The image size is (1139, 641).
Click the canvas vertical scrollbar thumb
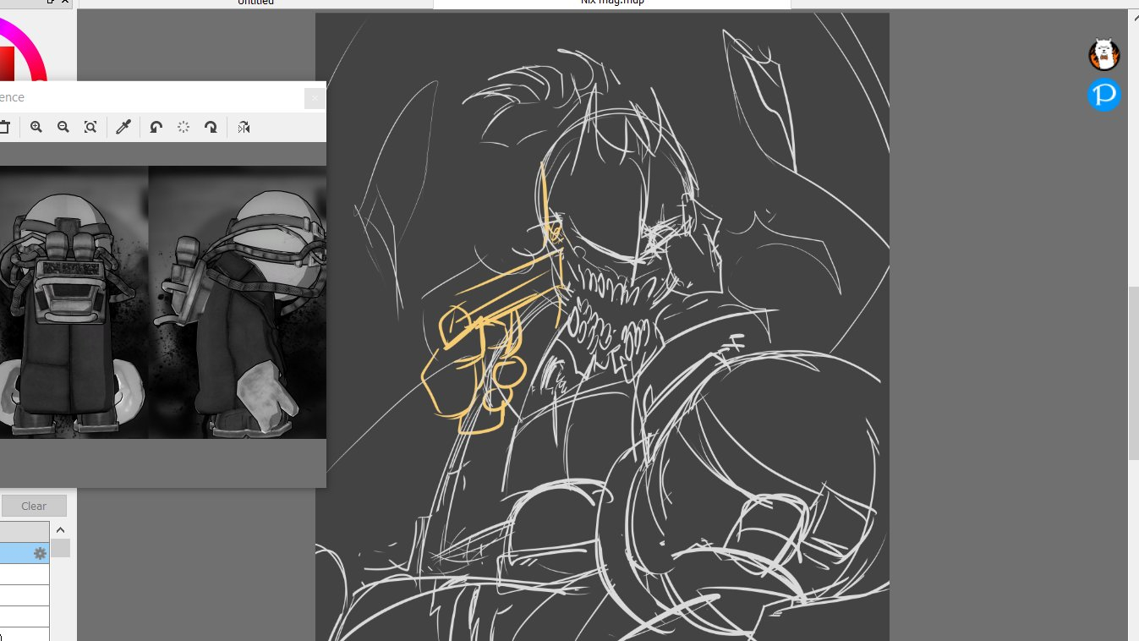click(1133, 372)
